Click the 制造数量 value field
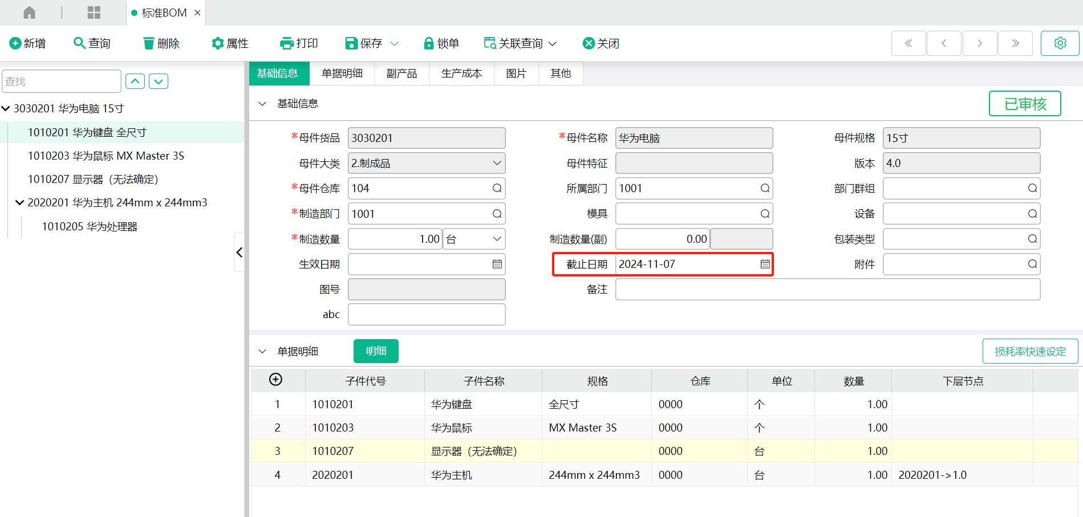This screenshot has width=1083, height=517. [395, 239]
